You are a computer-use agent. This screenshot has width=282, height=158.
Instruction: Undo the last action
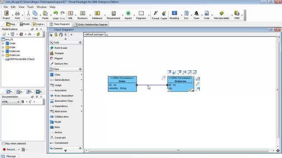point(56,15)
